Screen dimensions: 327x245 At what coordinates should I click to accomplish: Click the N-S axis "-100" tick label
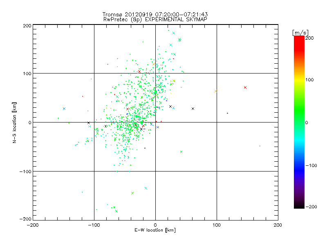[25, 171]
